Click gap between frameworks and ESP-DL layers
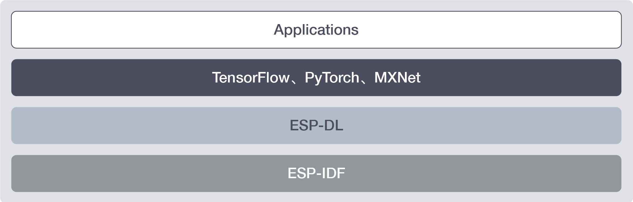This screenshot has height=202, width=633. pos(316,101)
